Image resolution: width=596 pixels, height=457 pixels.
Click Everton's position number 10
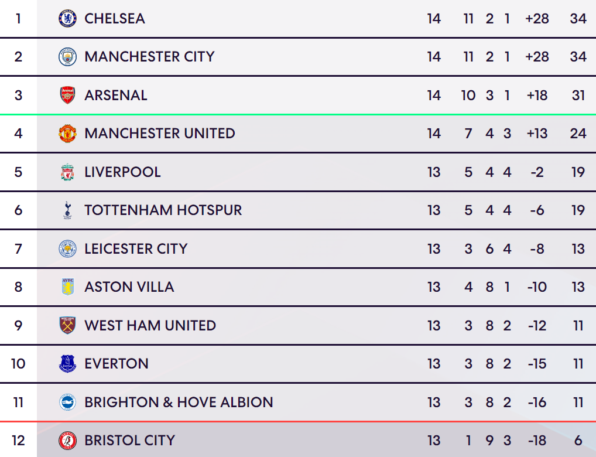(18, 363)
